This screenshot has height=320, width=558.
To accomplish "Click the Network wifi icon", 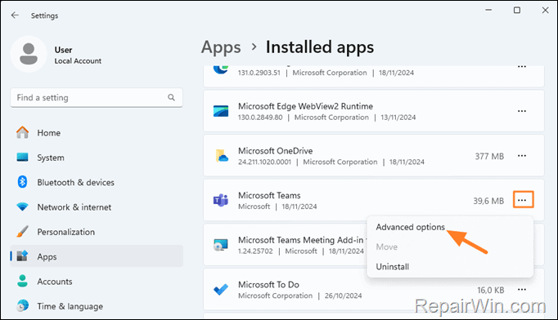I will coord(22,207).
